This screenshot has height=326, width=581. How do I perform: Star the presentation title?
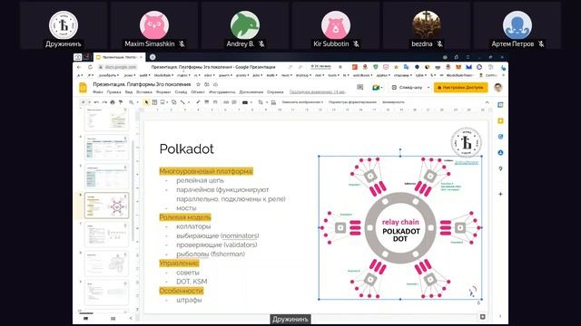pyautogui.click(x=198, y=84)
